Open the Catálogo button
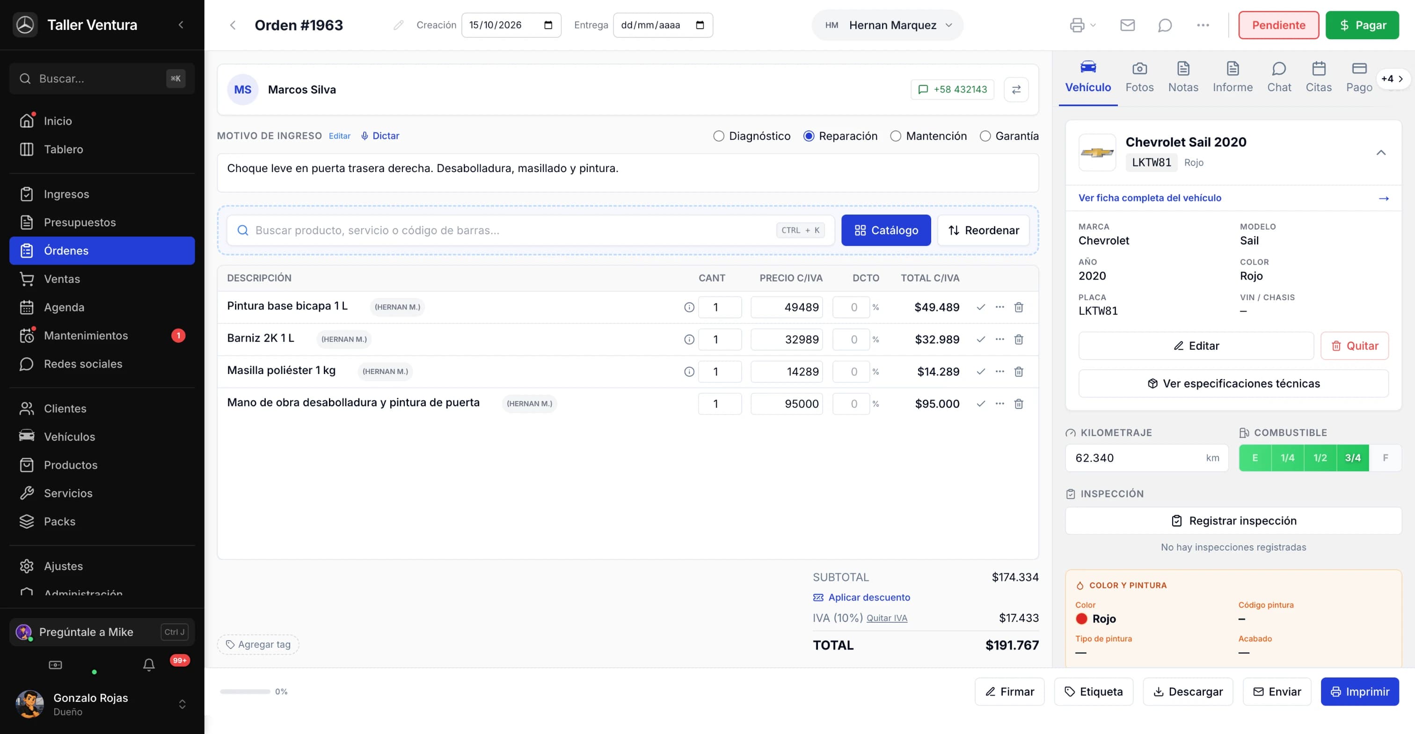1415x734 pixels. tap(886, 230)
